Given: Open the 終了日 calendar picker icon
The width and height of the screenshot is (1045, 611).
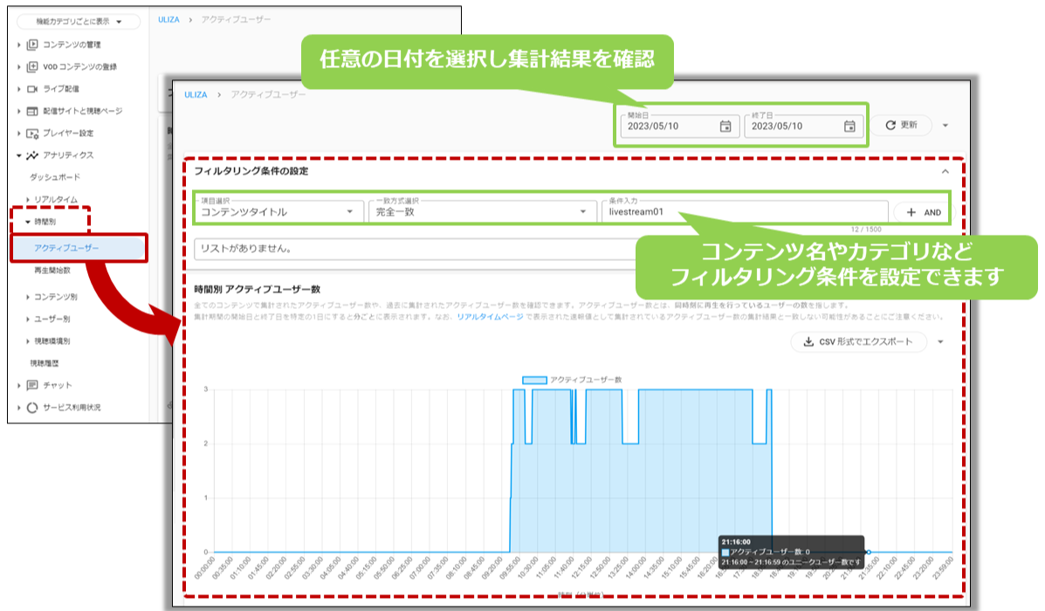Looking at the screenshot, I should click(x=849, y=126).
